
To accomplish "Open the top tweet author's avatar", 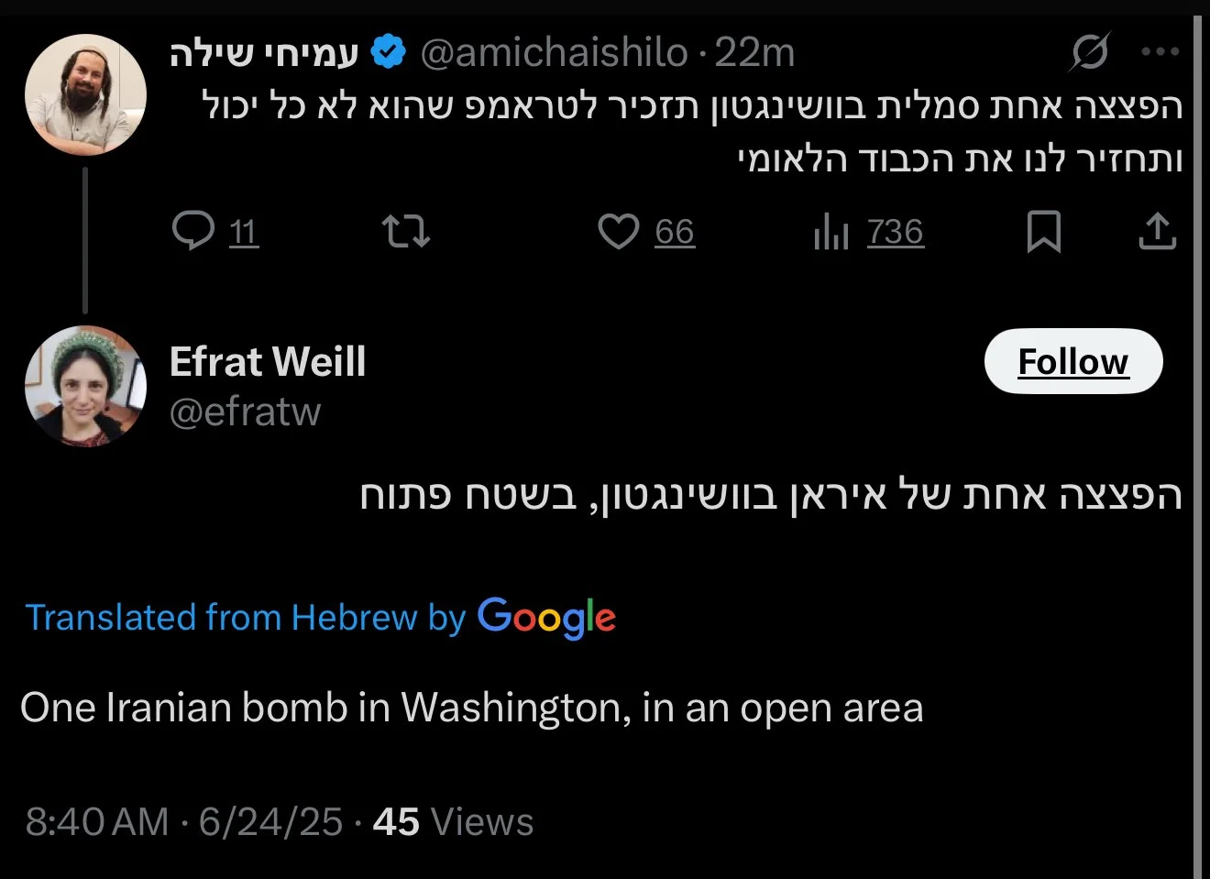I will click(x=85, y=95).
